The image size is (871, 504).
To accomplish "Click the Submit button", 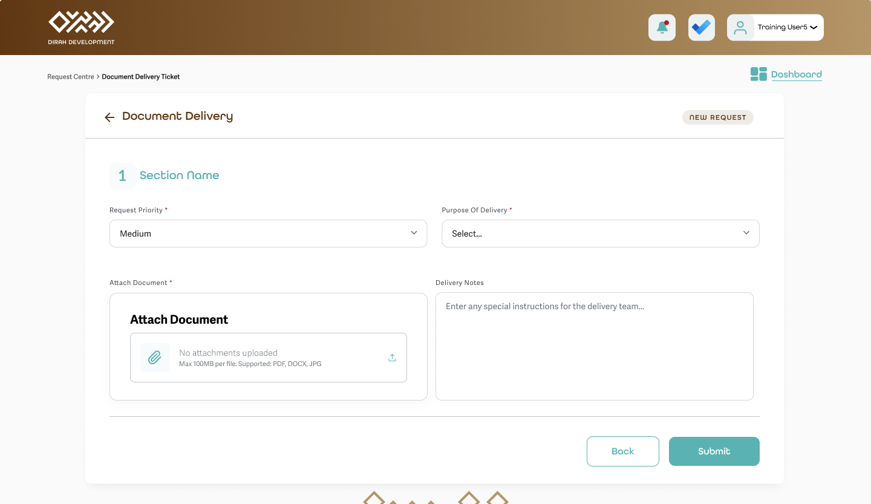I will [714, 451].
